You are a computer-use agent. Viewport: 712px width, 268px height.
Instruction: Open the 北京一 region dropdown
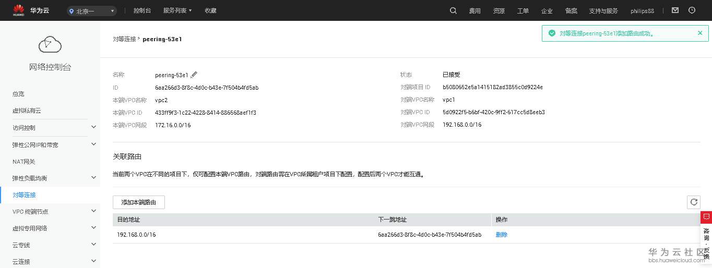pyautogui.click(x=92, y=10)
